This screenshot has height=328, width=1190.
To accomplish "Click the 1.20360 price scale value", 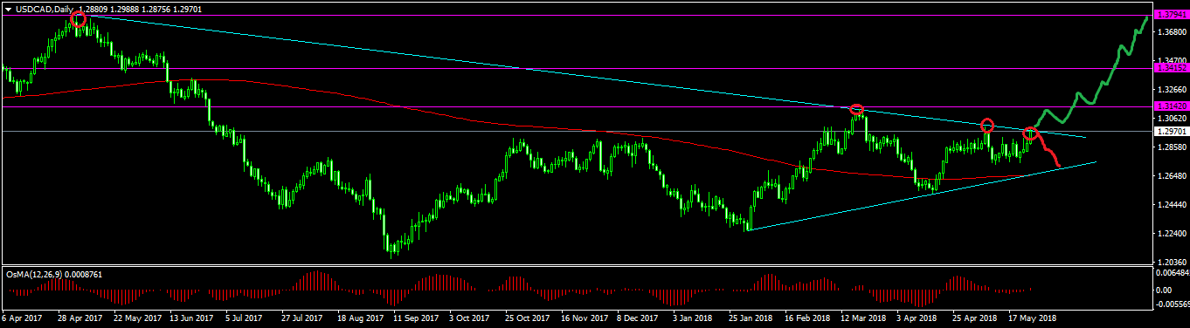I will click(x=1172, y=262).
